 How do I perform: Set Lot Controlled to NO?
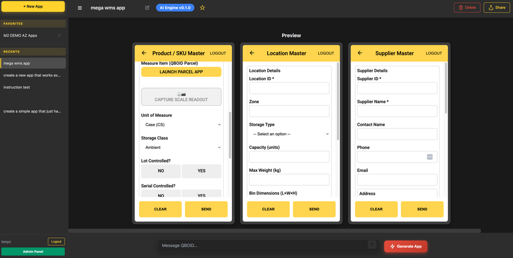161,171
